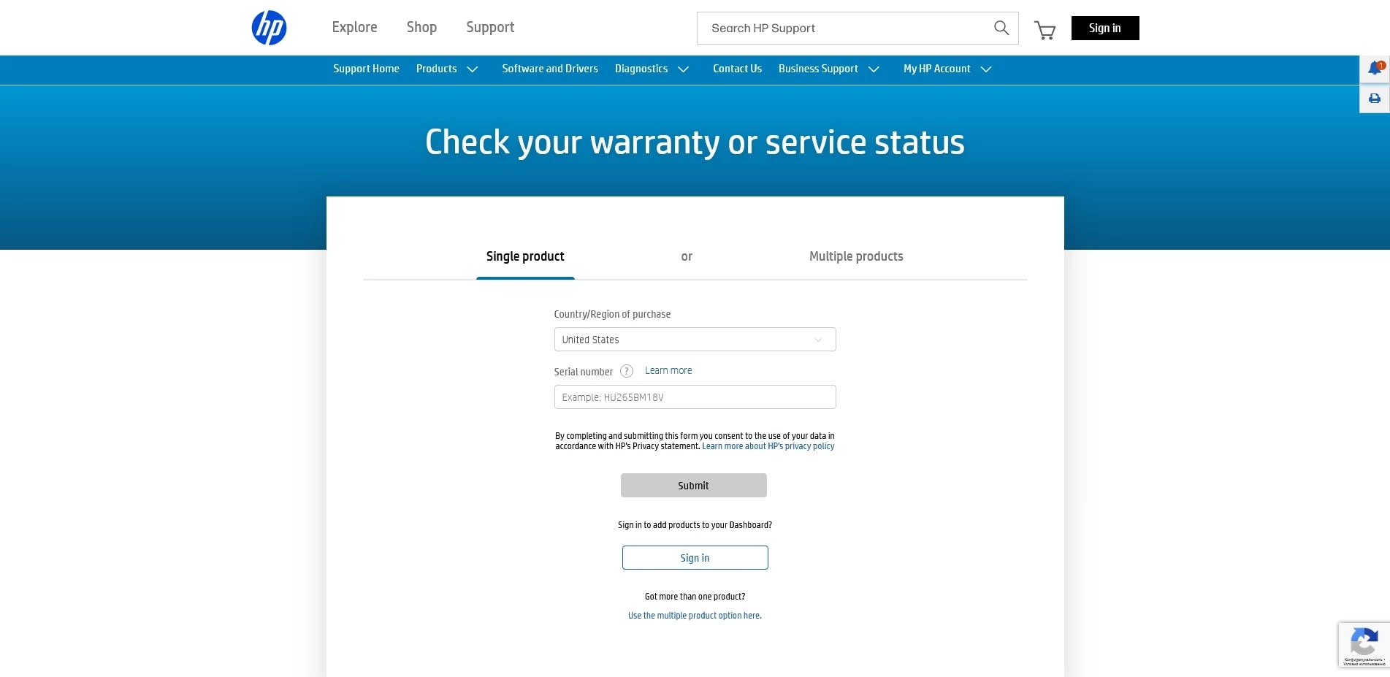
Task: Click the HP logo
Action: coord(269,28)
